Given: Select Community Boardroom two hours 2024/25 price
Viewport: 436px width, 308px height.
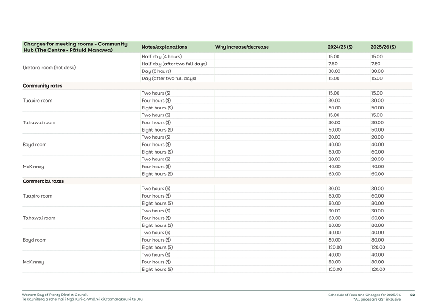Looking at the screenshot, I should [334, 137].
